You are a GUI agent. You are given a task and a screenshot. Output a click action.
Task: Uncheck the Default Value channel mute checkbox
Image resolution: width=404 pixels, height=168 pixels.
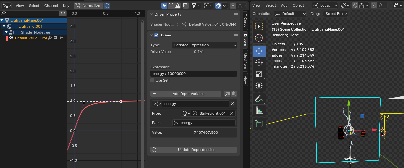55,38
